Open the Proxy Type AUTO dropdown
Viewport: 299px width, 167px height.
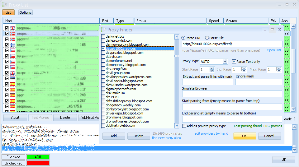225,62
